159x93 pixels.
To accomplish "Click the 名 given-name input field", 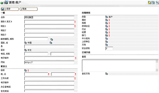I will pyautogui.click(x=63, y=74).
